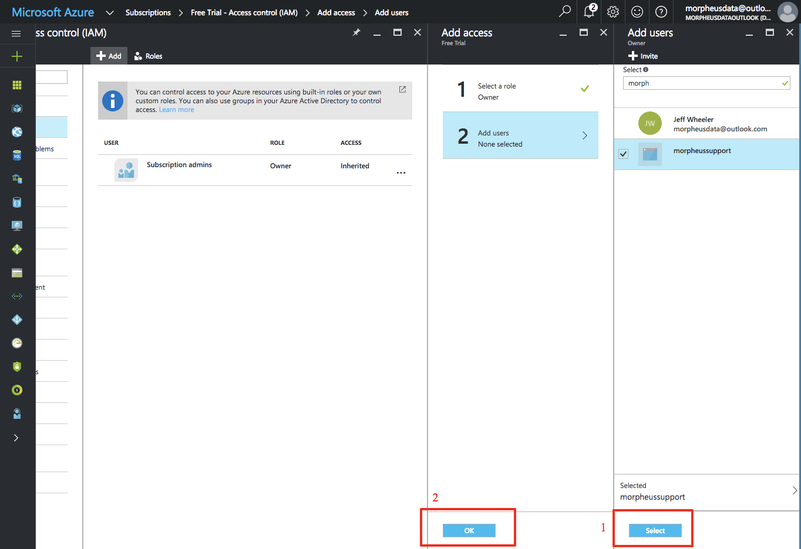
Task: Open Resource groups cube icon in sidebar
Action: (x=17, y=109)
